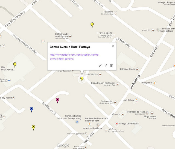Viewport: 175px width, 149px height.
Task: Click the yellow pin below the blue pin
Action: pyautogui.click(x=33, y=128)
